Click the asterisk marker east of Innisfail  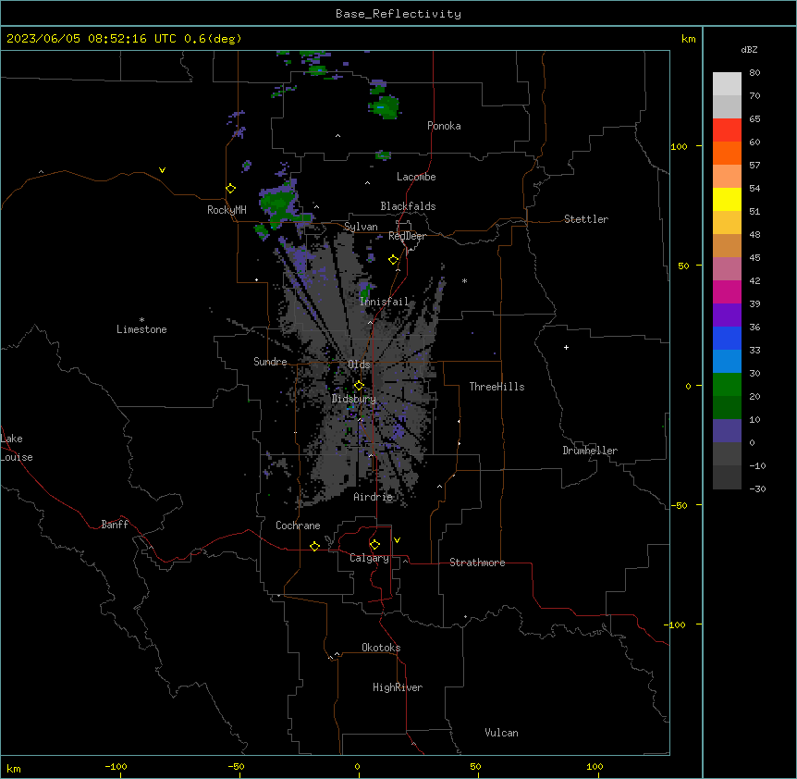pos(464,280)
